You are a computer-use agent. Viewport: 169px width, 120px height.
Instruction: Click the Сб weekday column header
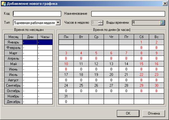tap(141, 37)
